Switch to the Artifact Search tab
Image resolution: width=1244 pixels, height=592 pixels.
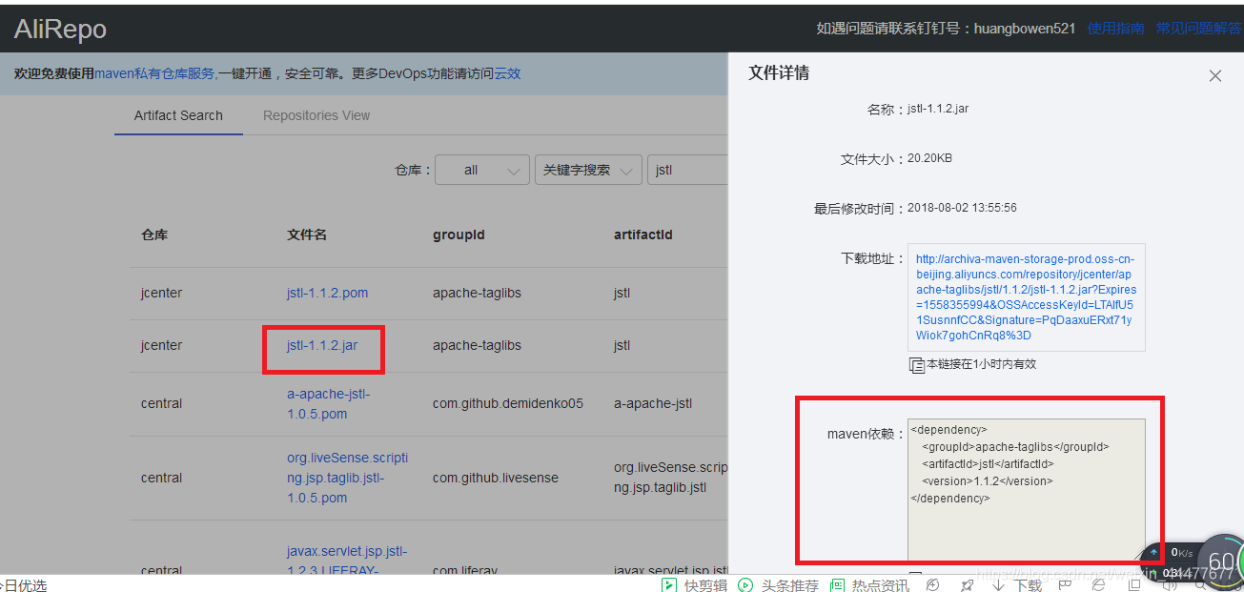(x=178, y=115)
